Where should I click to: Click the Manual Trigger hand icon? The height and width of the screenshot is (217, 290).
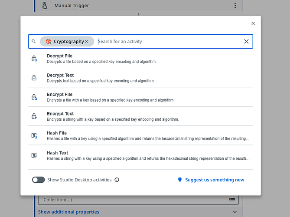pos(45,5)
